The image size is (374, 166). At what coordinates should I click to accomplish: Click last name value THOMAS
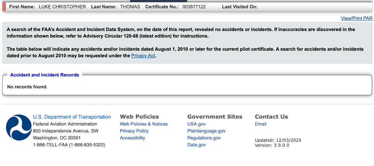coord(130,7)
